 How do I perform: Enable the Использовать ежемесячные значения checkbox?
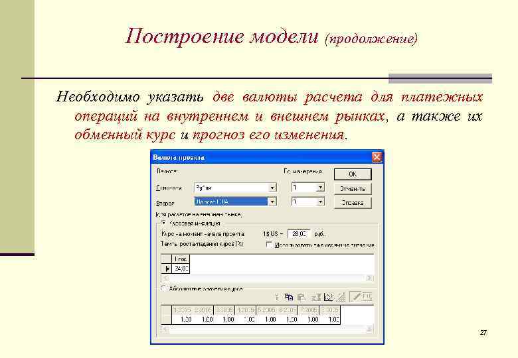[269, 245]
